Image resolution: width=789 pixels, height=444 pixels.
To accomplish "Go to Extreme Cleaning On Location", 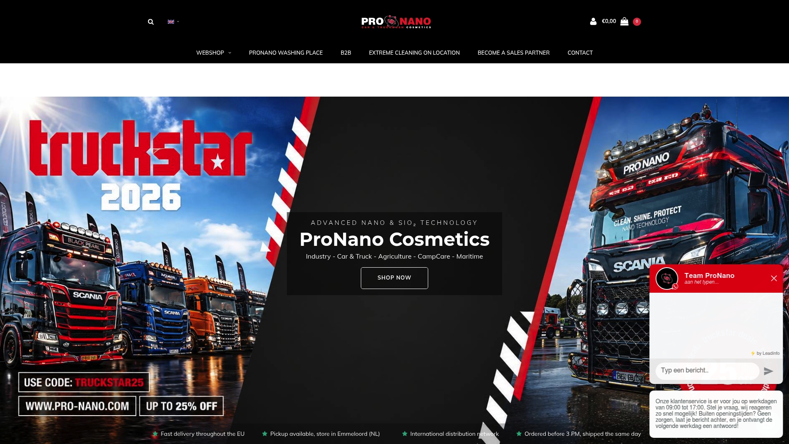I will pyautogui.click(x=414, y=53).
